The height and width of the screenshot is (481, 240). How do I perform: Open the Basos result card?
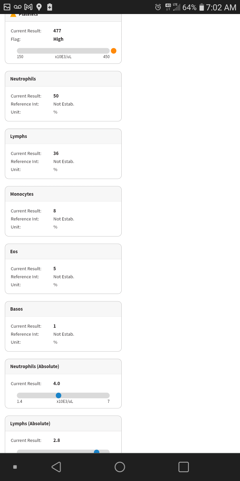click(63, 326)
